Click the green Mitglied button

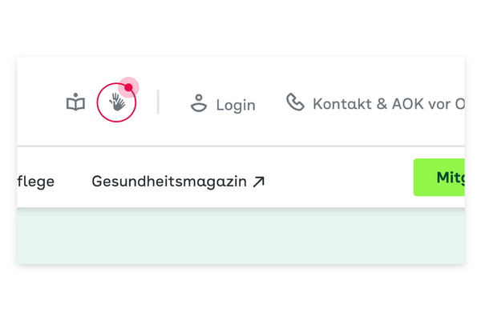[x=439, y=178]
